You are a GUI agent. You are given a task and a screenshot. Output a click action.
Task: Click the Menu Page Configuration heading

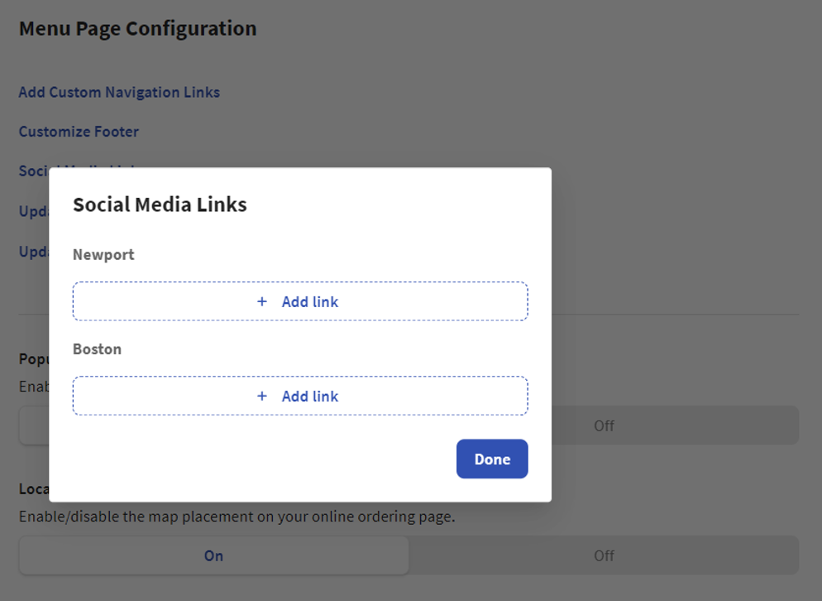137,27
